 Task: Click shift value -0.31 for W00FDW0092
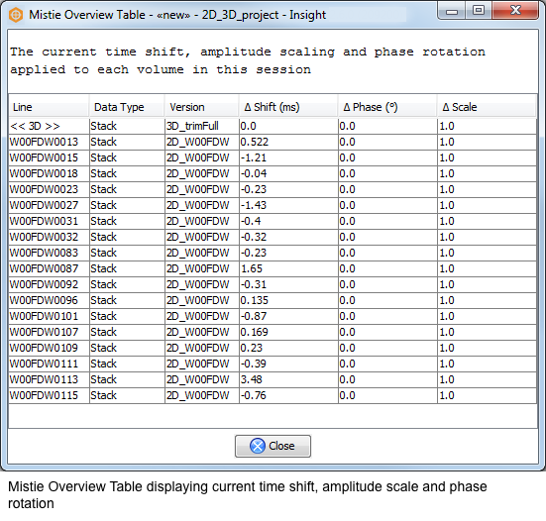point(288,284)
